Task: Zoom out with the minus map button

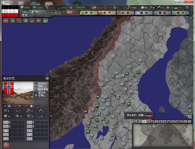Action: pos(190,111)
